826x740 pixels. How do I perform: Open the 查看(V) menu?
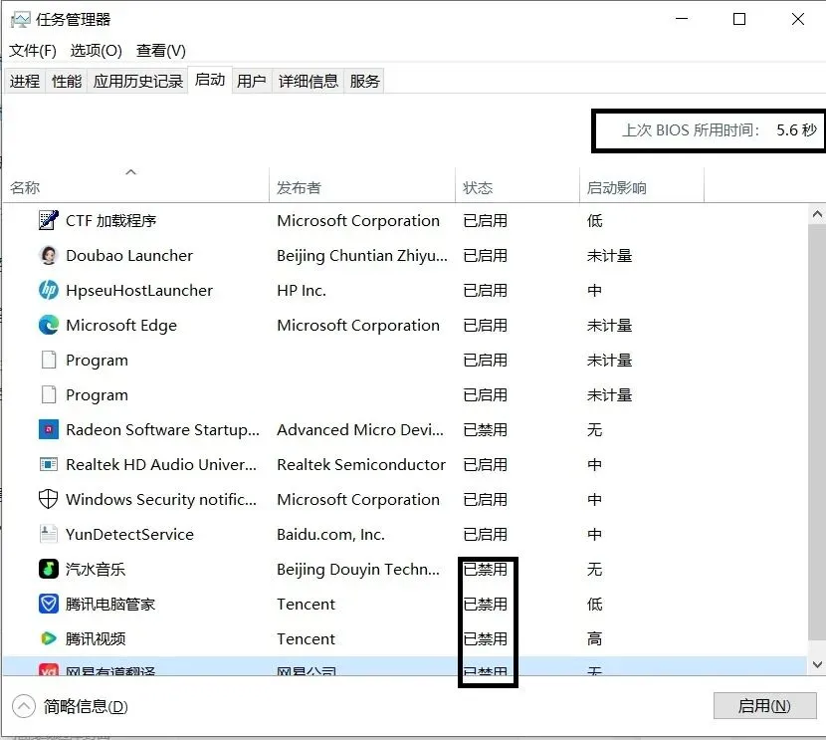(x=160, y=51)
